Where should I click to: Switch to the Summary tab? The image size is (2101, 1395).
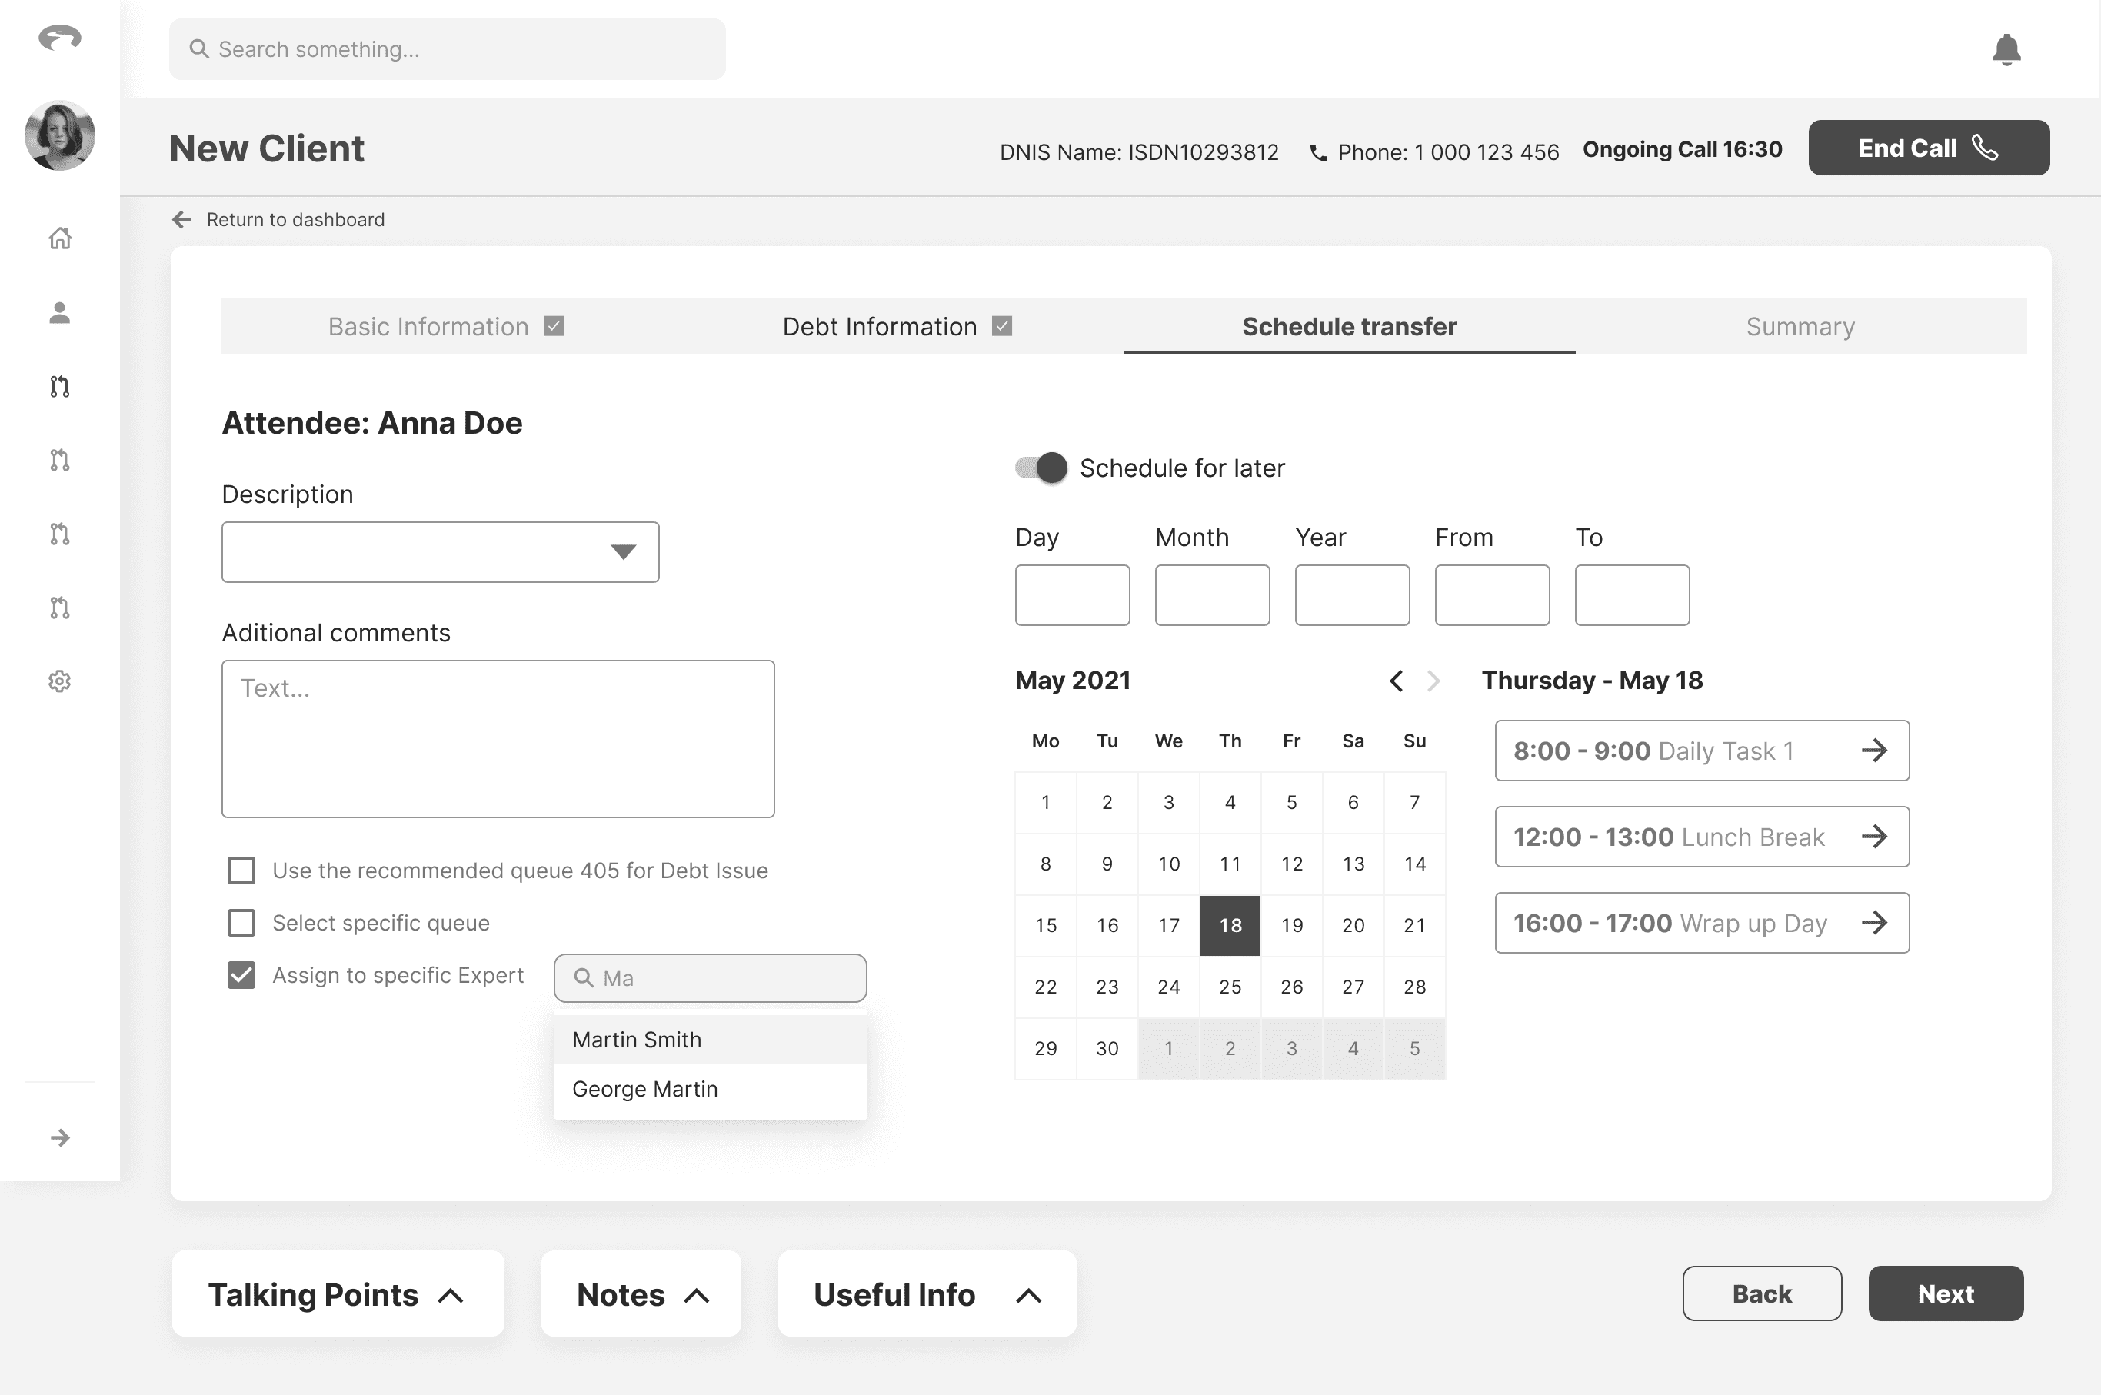point(1800,327)
